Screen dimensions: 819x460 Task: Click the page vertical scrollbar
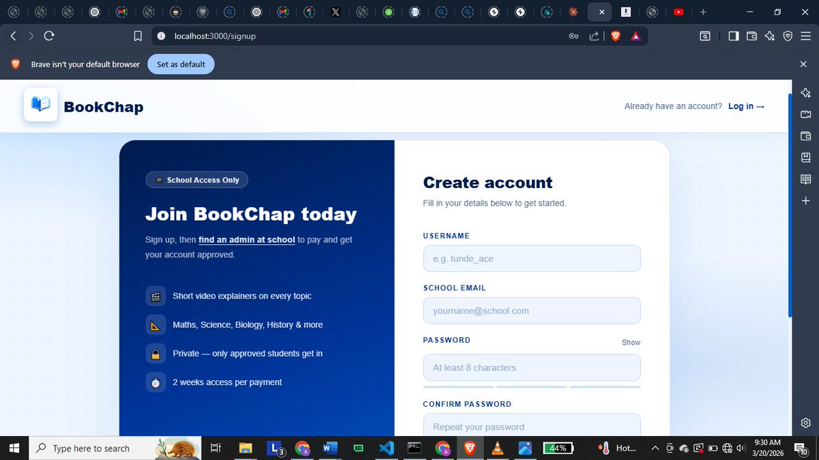coord(790,204)
